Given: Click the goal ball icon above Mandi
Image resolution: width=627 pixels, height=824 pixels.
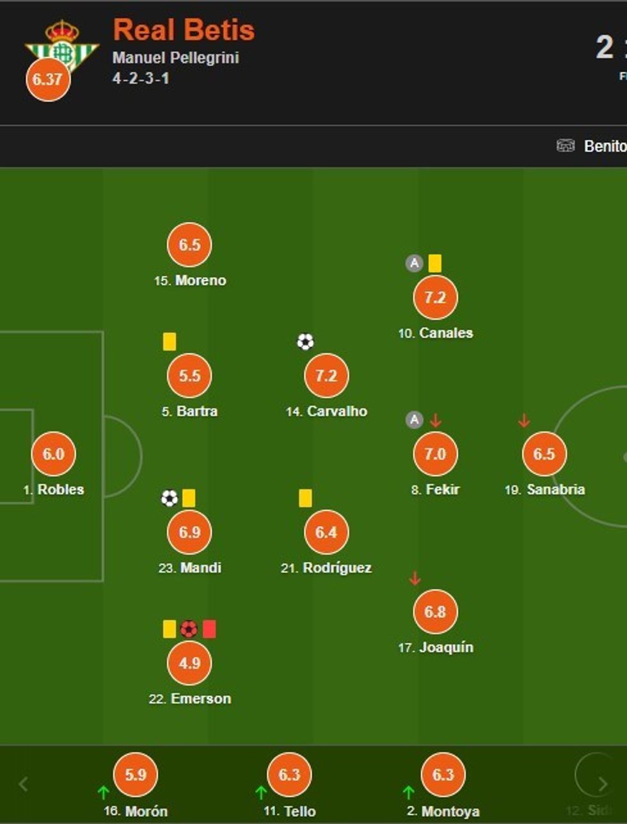Looking at the screenshot, I should (169, 498).
